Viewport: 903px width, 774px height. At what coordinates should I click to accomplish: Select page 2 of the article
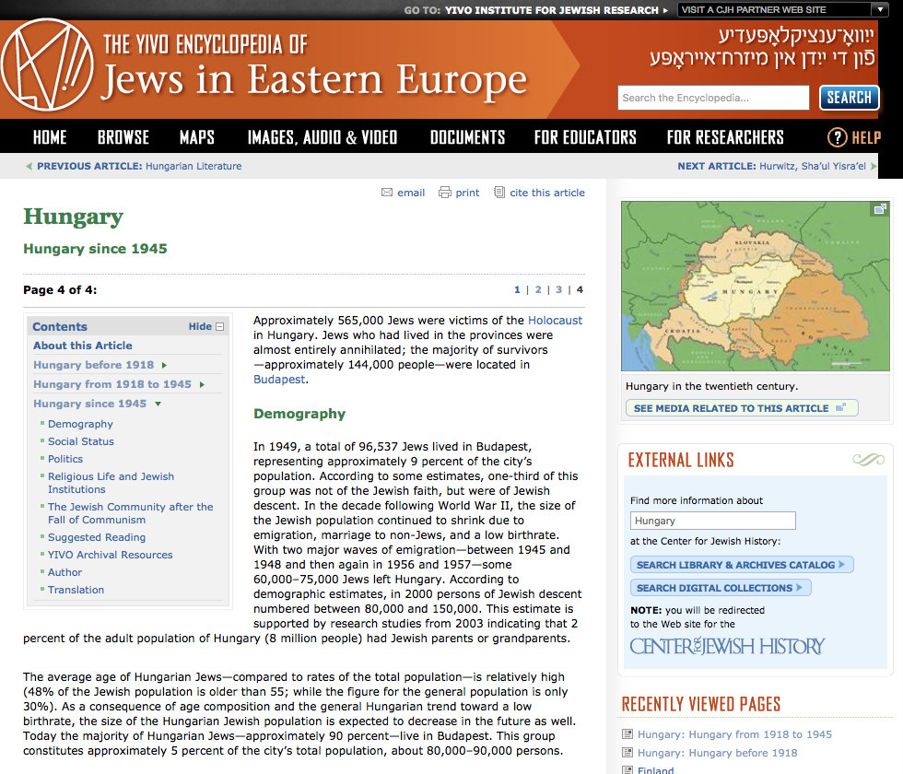(x=538, y=288)
